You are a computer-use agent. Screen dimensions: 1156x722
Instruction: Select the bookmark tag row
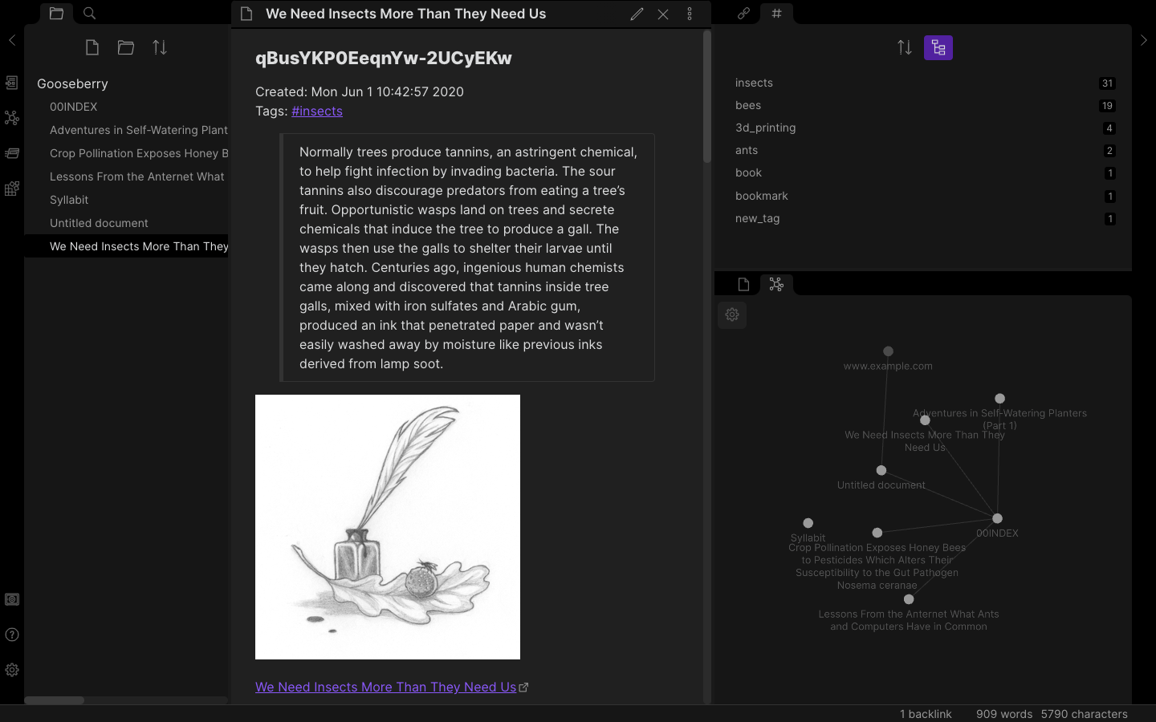click(x=925, y=196)
